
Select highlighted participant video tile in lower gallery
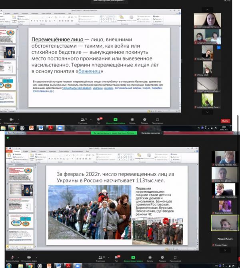click(x=225, y=223)
